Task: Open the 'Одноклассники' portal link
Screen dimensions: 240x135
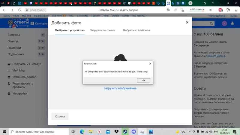Action: (41, 16)
